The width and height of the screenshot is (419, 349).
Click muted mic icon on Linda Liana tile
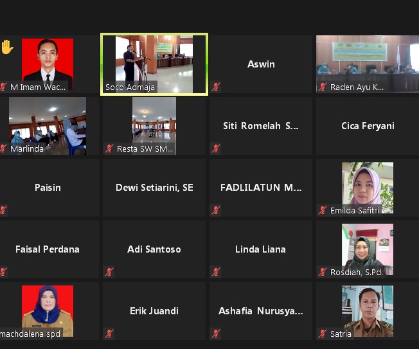216,272
